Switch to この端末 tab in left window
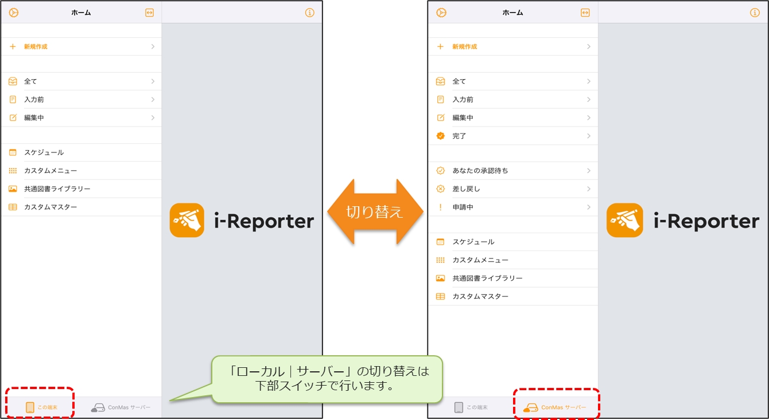The height and width of the screenshot is (420, 769). 41,407
